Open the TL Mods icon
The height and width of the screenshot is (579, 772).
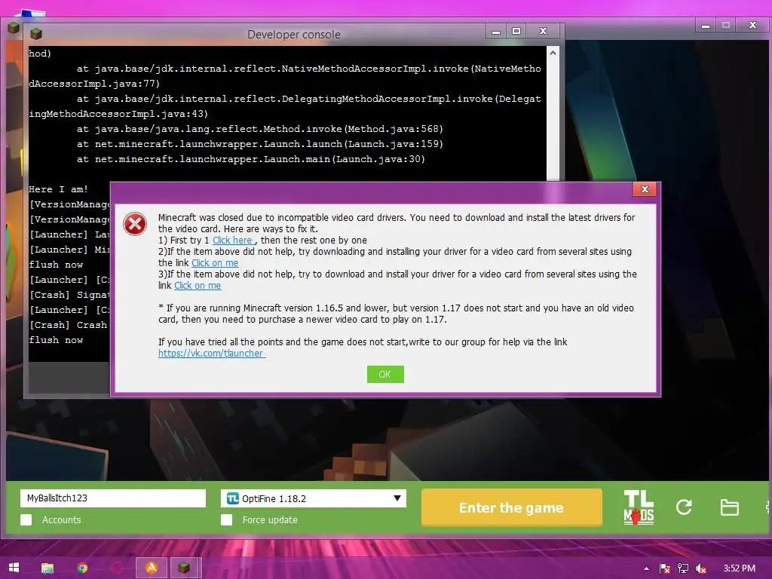[639, 507]
